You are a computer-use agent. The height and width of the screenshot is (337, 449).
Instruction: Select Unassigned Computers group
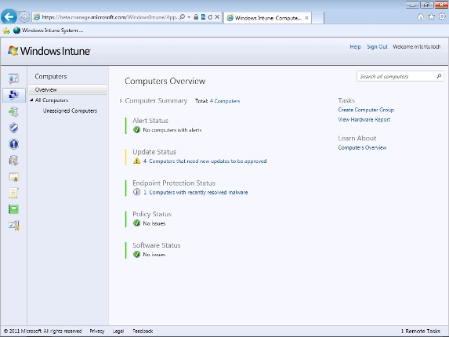[70, 111]
